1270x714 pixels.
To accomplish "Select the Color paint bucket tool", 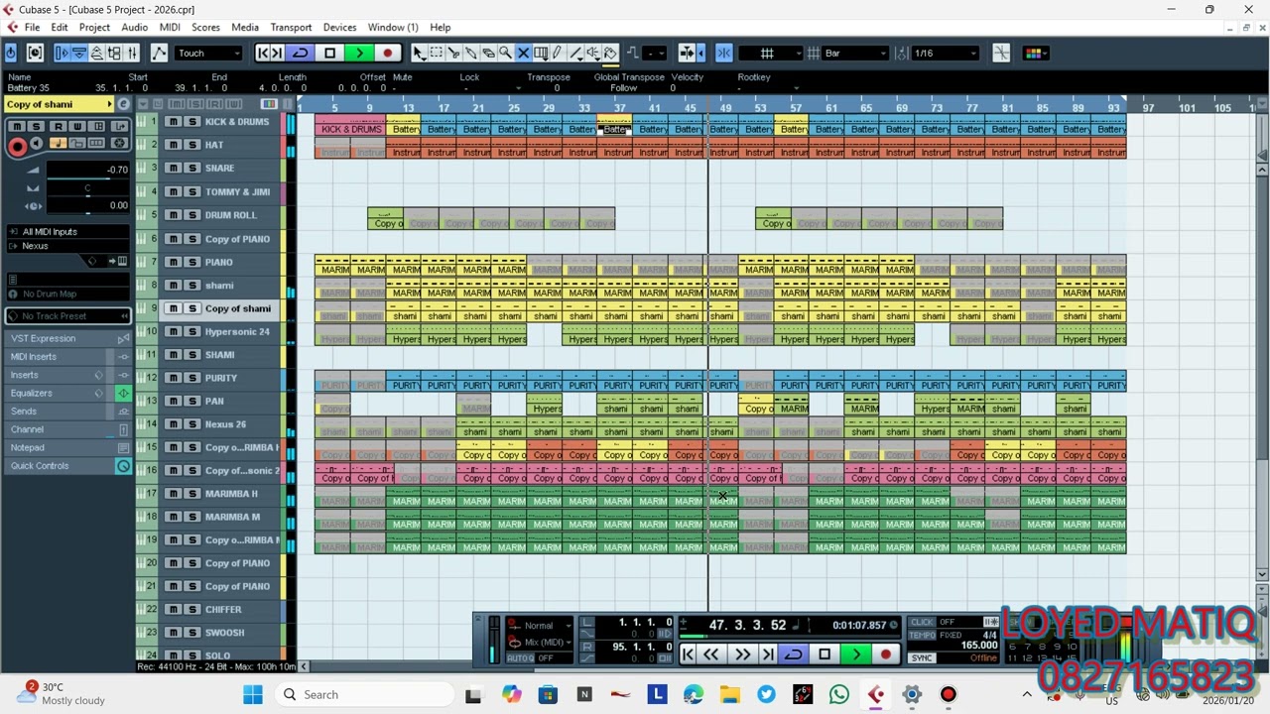I will point(610,53).
